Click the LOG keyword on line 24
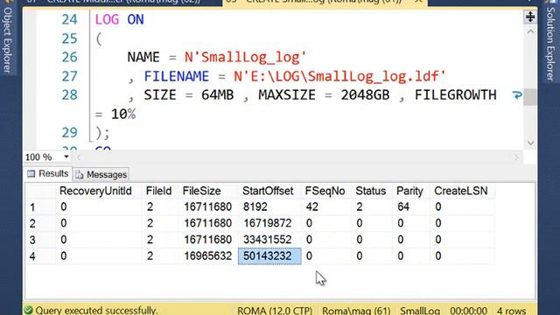The width and height of the screenshot is (560, 315). pos(107,19)
